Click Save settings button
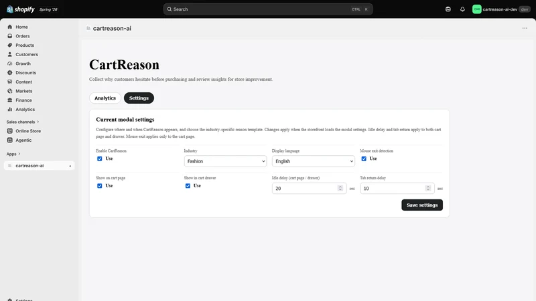The height and width of the screenshot is (301, 536). [422, 205]
